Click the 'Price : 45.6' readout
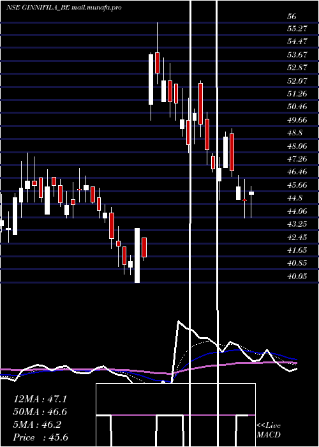 click(41, 437)
